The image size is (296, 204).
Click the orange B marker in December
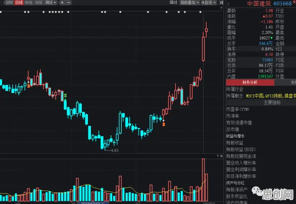click(164, 124)
